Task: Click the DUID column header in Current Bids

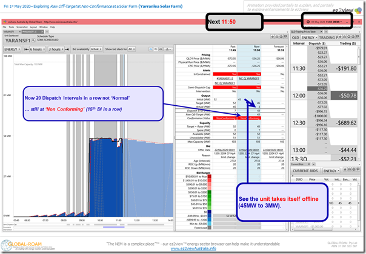Action: coord(299,180)
